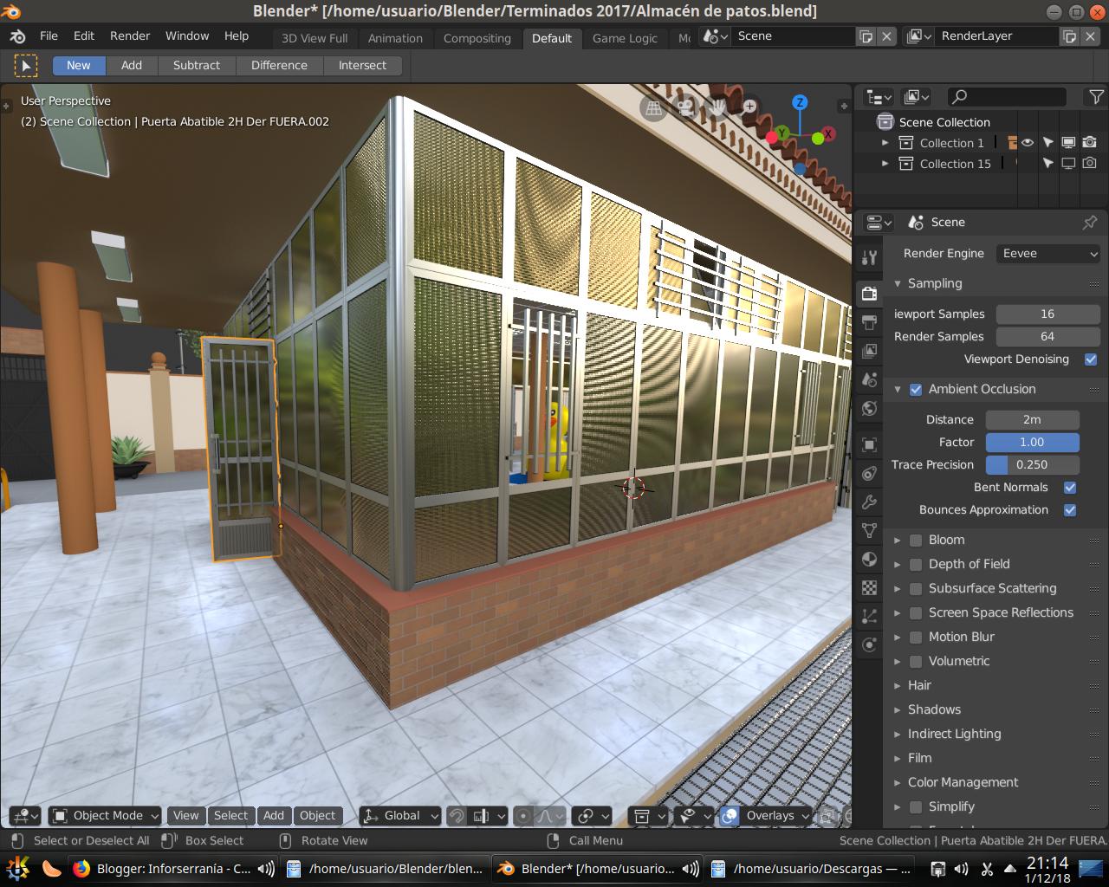Open the Output properties printer icon
This screenshot has height=887, width=1109.
pyautogui.click(x=869, y=321)
